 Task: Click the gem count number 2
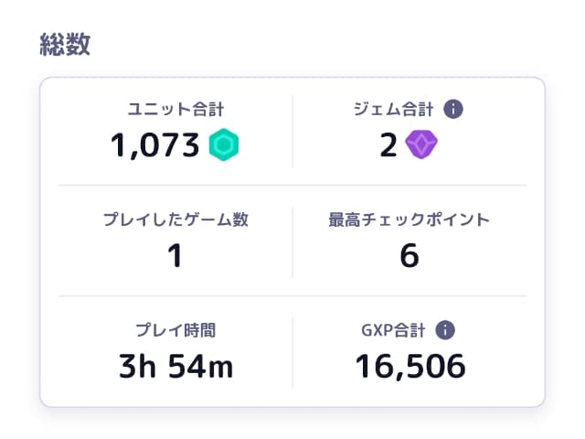(x=388, y=145)
